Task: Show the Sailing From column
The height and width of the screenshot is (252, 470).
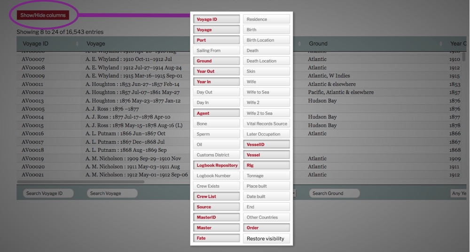Action: pos(216,50)
